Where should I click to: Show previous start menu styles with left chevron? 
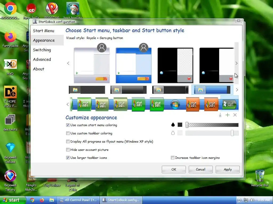click(68, 63)
